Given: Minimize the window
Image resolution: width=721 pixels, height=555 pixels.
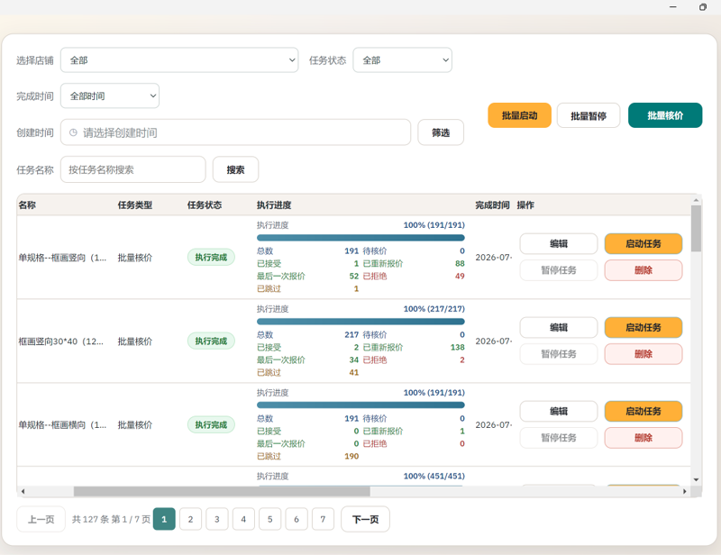Looking at the screenshot, I should pyautogui.click(x=673, y=7).
